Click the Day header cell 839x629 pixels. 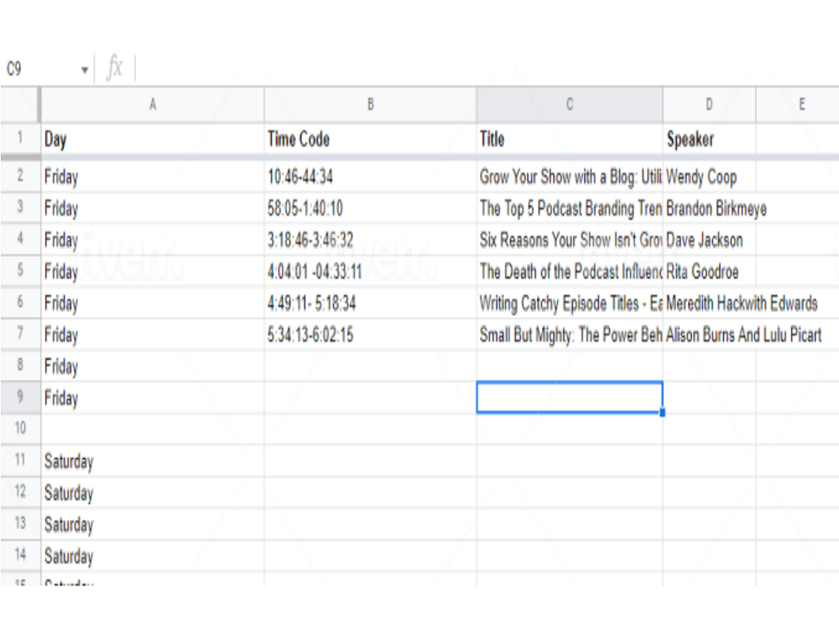click(x=153, y=139)
